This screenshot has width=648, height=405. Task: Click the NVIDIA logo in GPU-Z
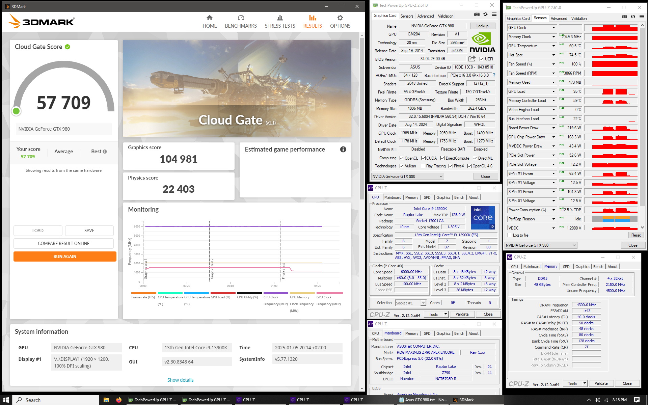[x=482, y=43]
